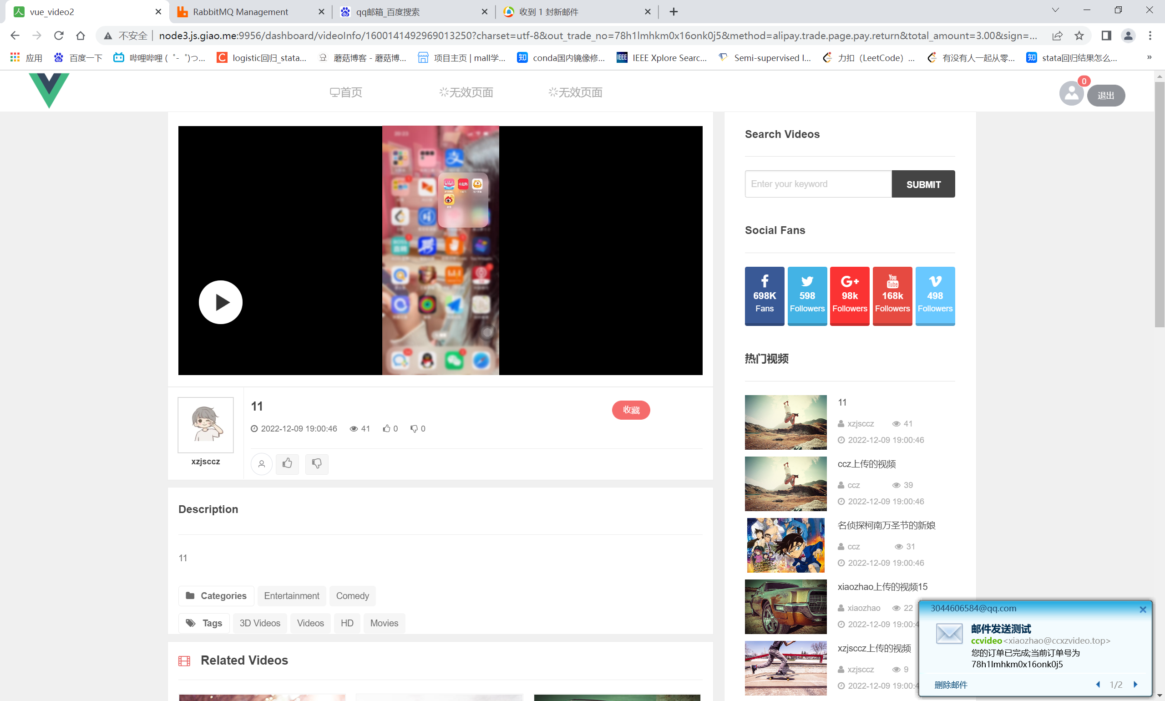Open the 首页 navigation item

click(346, 92)
